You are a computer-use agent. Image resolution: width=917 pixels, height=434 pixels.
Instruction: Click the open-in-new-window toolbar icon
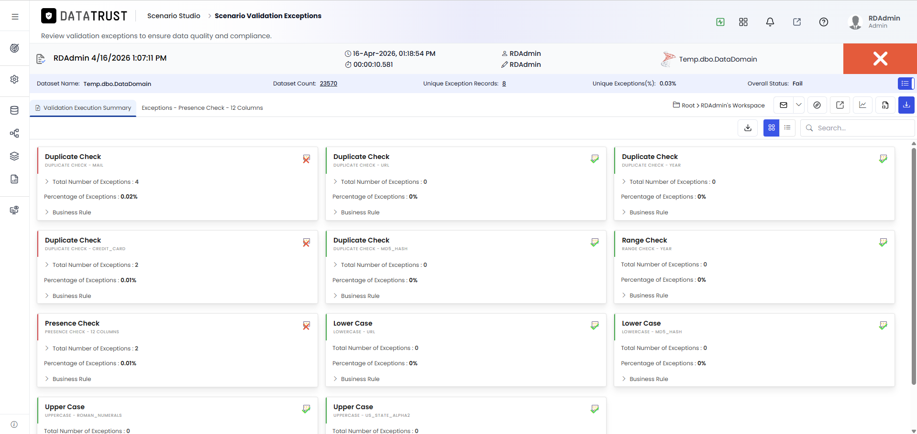(x=840, y=105)
